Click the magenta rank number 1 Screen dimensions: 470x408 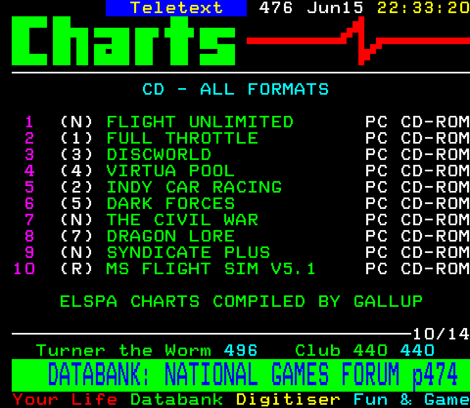tap(29, 122)
